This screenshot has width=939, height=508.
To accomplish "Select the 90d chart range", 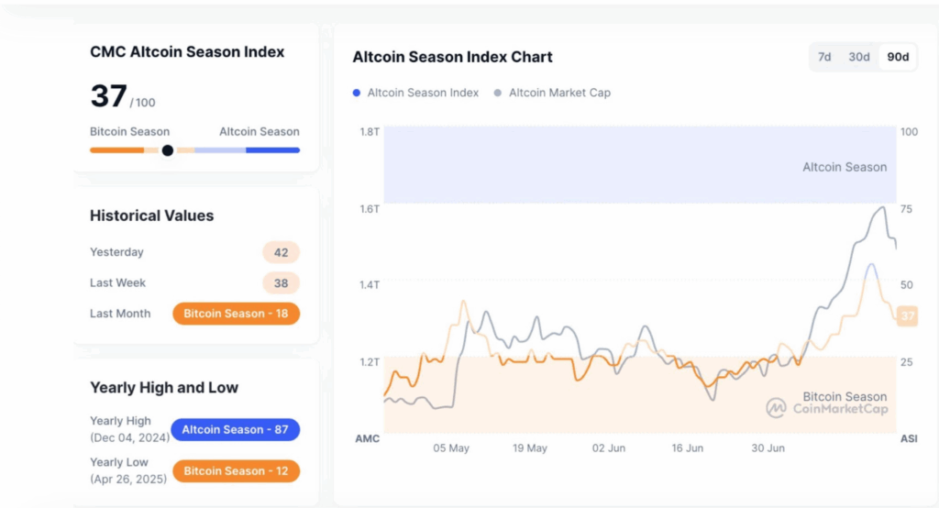I will (898, 57).
